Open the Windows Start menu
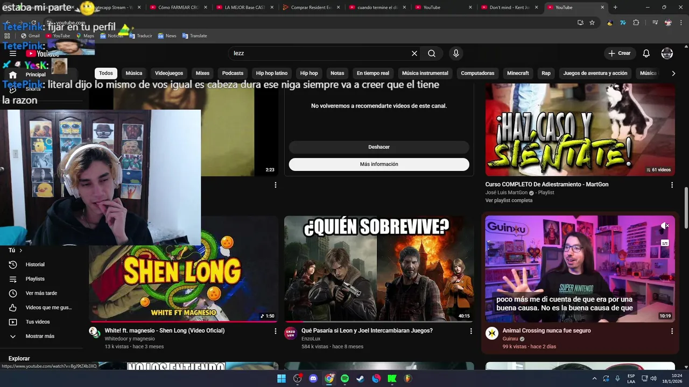689x387 pixels. [x=282, y=378]
